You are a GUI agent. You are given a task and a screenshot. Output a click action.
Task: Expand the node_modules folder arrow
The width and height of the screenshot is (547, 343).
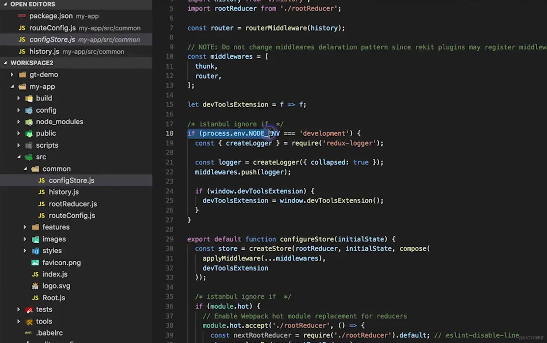(x=18, y=122)
